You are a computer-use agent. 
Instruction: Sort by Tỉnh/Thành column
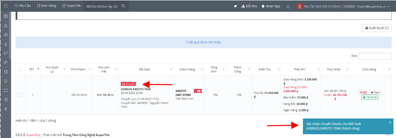[79, 69]
